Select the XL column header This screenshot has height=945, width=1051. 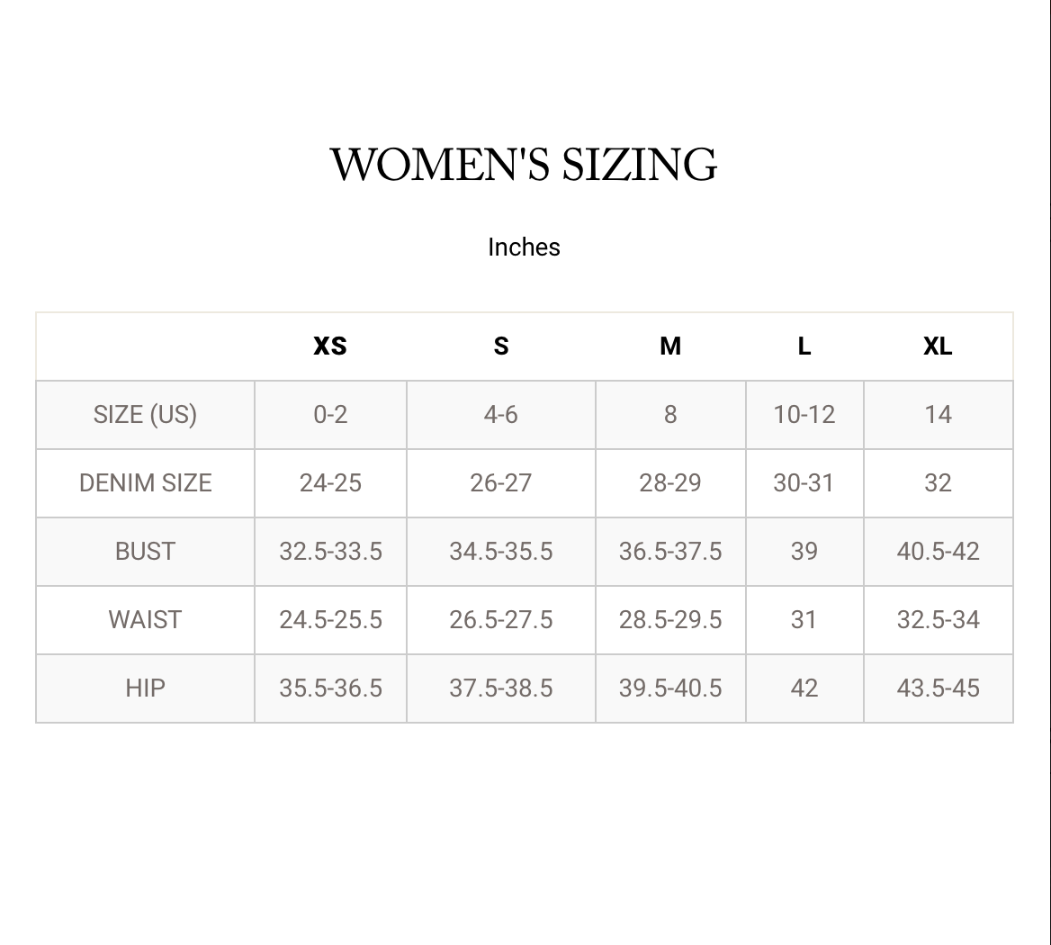[938, 346]
